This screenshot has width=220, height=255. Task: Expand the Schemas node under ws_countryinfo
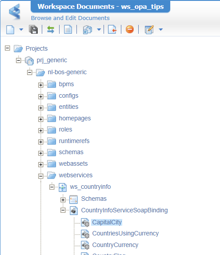tap(63, 200)
